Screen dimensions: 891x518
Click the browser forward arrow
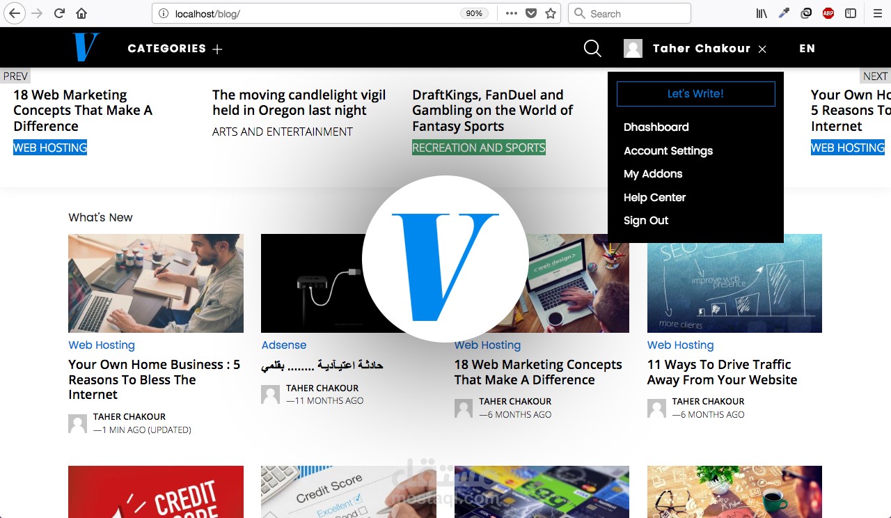coord(37,13)
